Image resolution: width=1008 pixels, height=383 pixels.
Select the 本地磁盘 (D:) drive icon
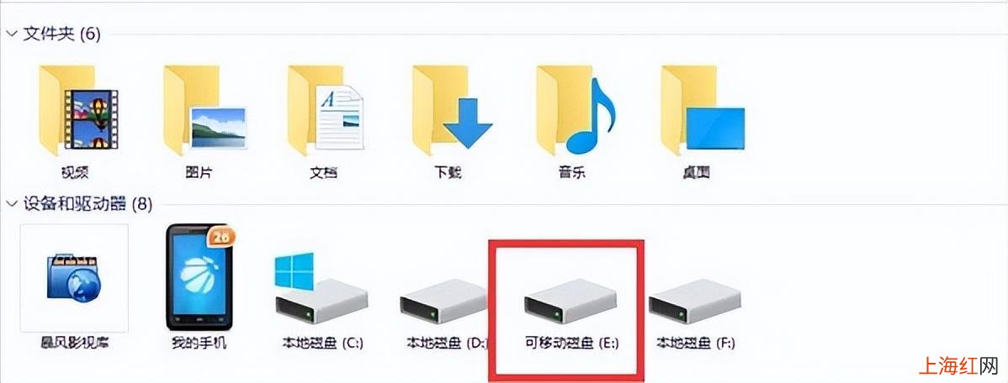[443, 300]
